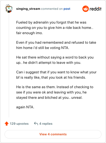106x143 pixels.
Task: Click the reply arrow icon
Action: click(36, 124)
